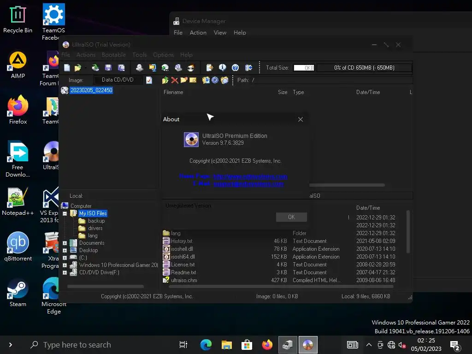Open the Action menu in Device Manager
This screenshot has height=354, width=472.
pyautogui.click(x=198, y=33)
